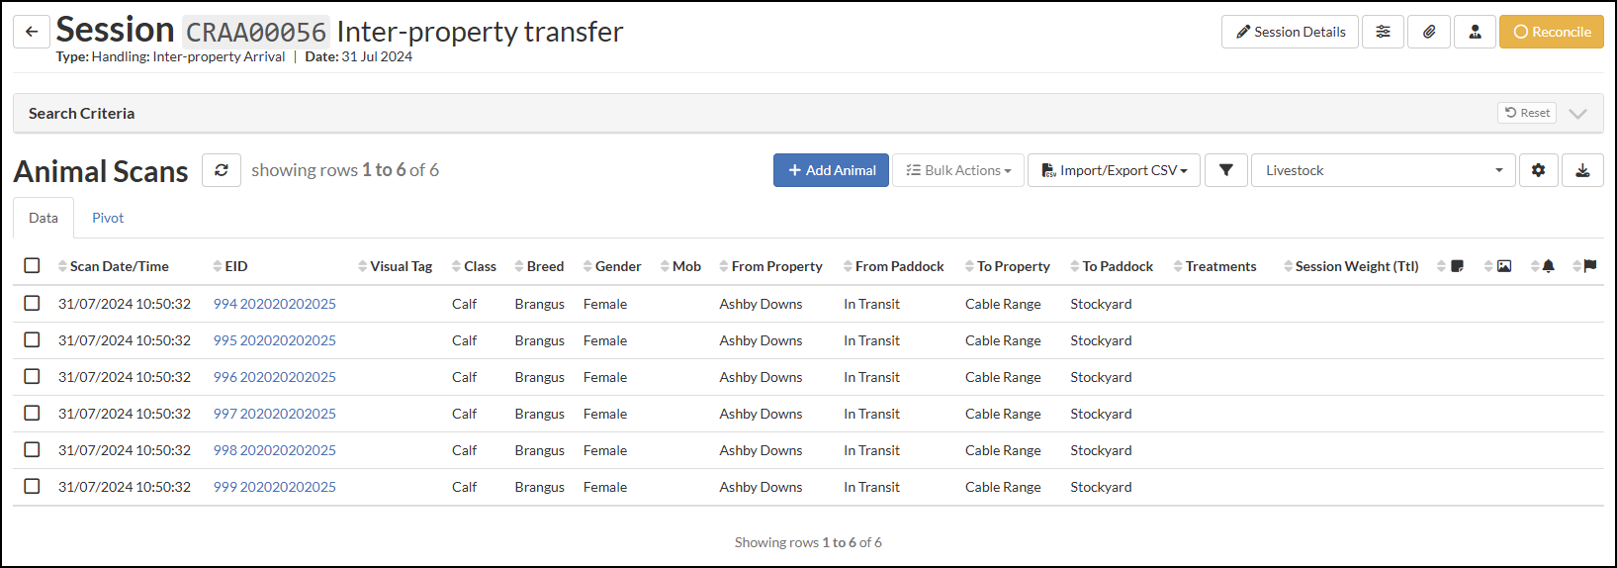Tick the select-all rows checkbox
The image size is (1617, 568).
[x=32, y=265]
